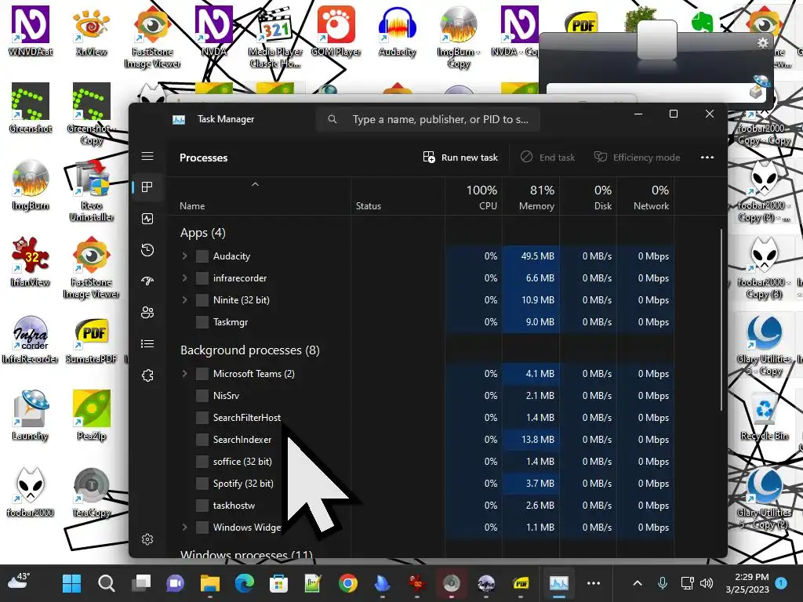Open the IrfanView desktop shortcut
This screenshot has height=602, width=803.
(x=31, y=262)
